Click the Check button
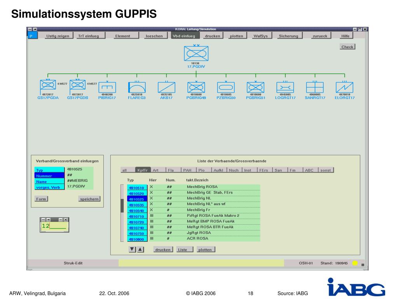Viewport: 398px width, 299px height. [347, 47]
